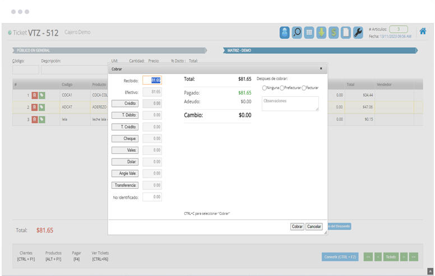Click the Observaciones text area
Image resolution: width=435 pixels, height=276 pixels.
tap(290, 104)
